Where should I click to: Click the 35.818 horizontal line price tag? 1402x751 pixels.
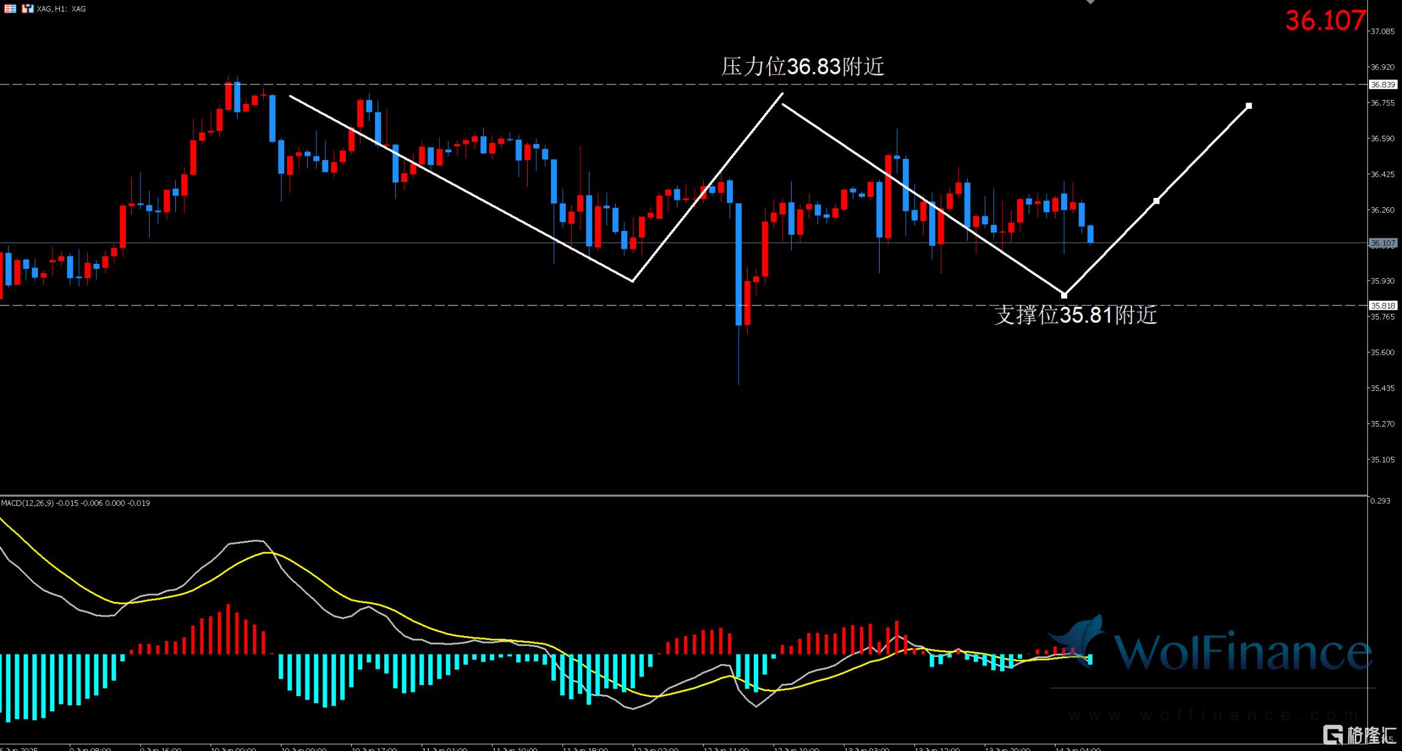tap(1382, 305)
